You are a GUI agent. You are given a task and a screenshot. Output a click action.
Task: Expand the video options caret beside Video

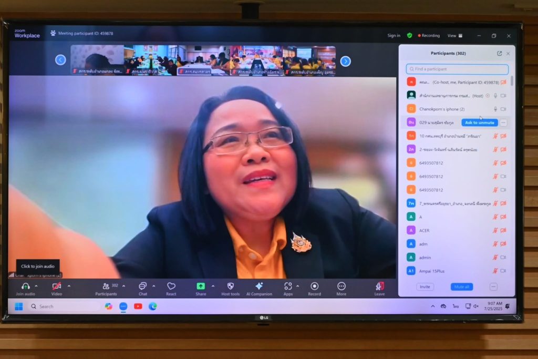(x=69, y=286)
